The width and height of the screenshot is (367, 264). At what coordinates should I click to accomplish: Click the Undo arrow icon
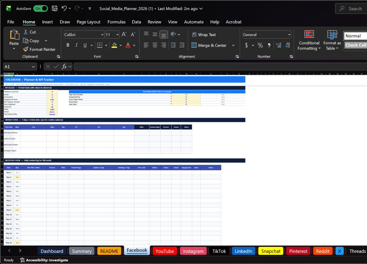coord(64,8)
